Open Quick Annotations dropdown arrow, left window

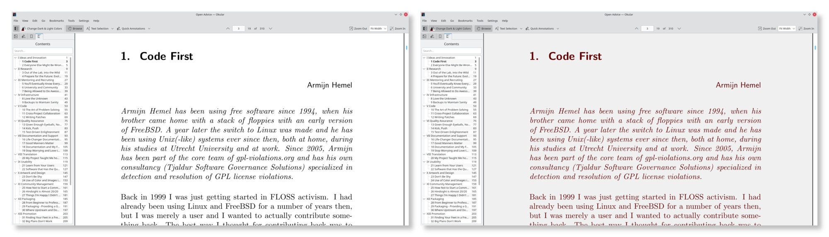click(x=149, y=29)
